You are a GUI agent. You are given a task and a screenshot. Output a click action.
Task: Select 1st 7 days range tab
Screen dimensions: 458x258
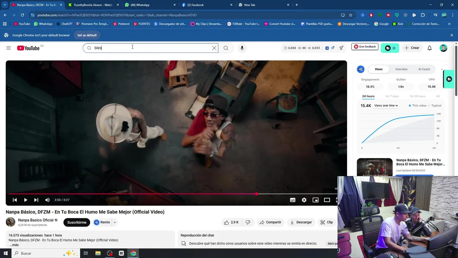coord(392,96)
